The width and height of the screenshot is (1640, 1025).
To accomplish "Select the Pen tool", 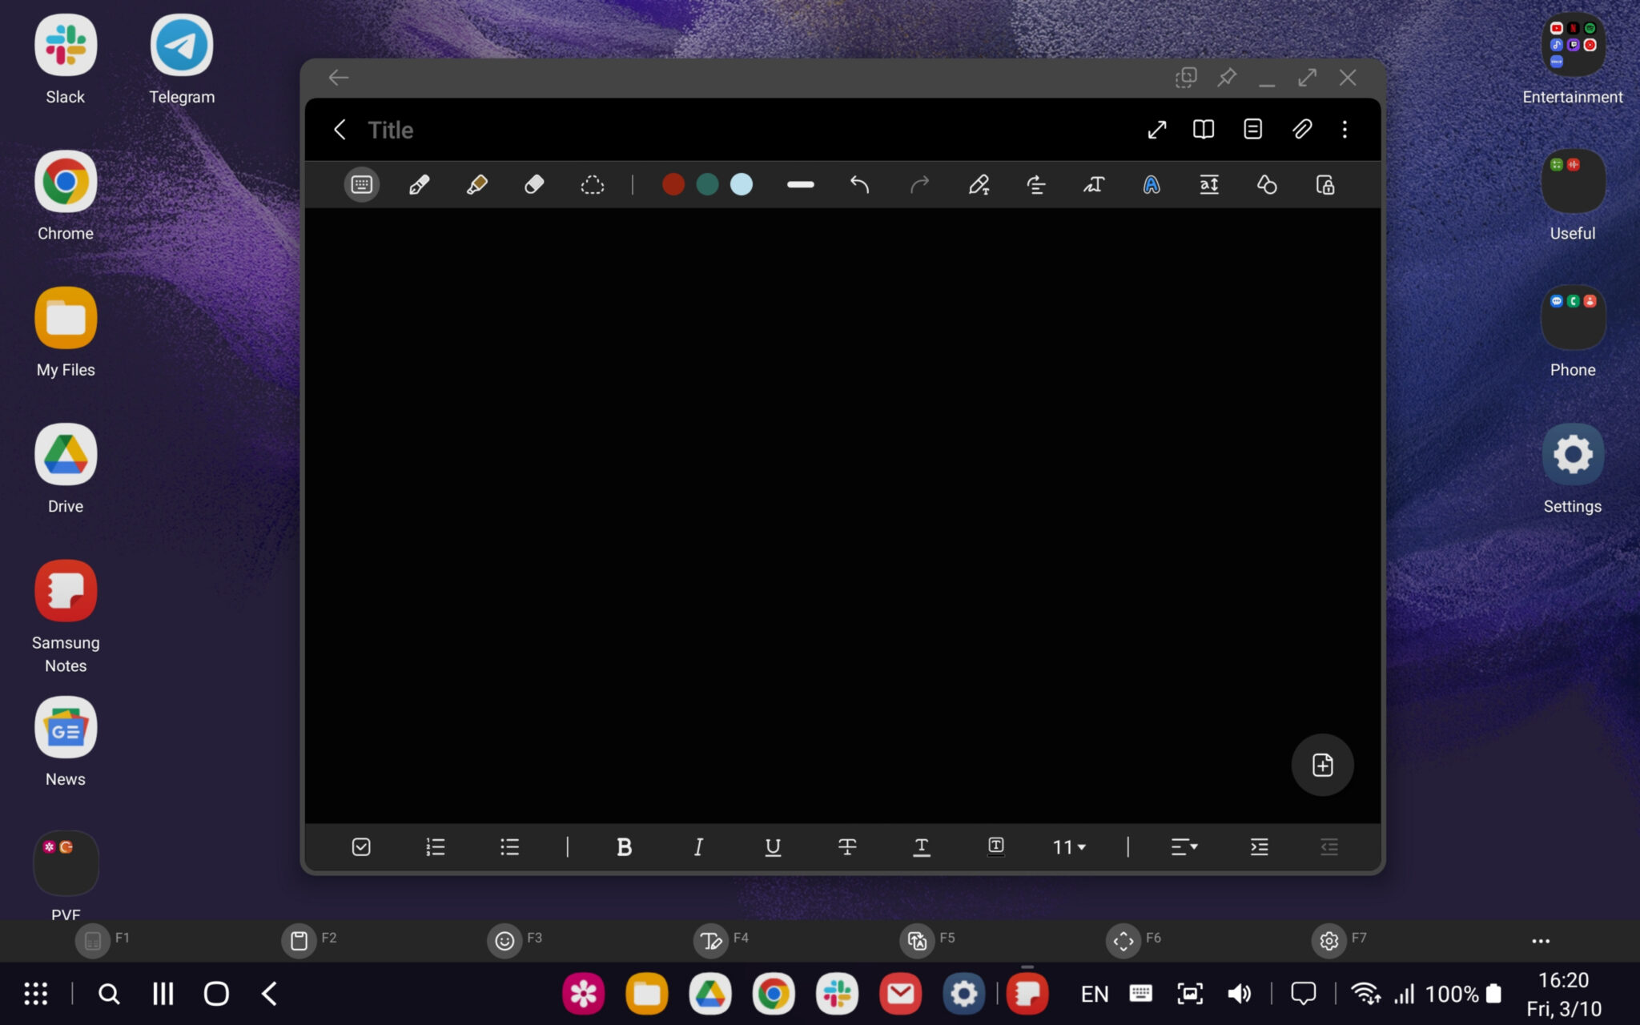I will (419, 184).
